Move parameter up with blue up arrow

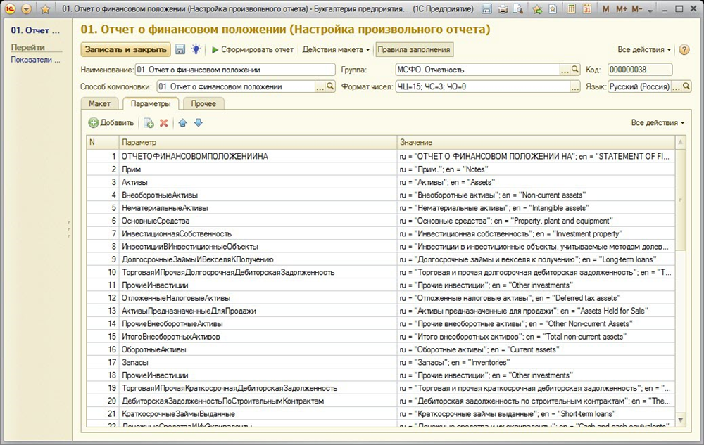pyautogui.click(x=183, y=123)
